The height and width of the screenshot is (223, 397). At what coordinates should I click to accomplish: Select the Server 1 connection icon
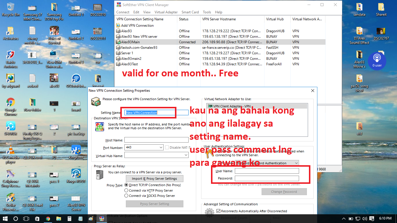[118, 53]
